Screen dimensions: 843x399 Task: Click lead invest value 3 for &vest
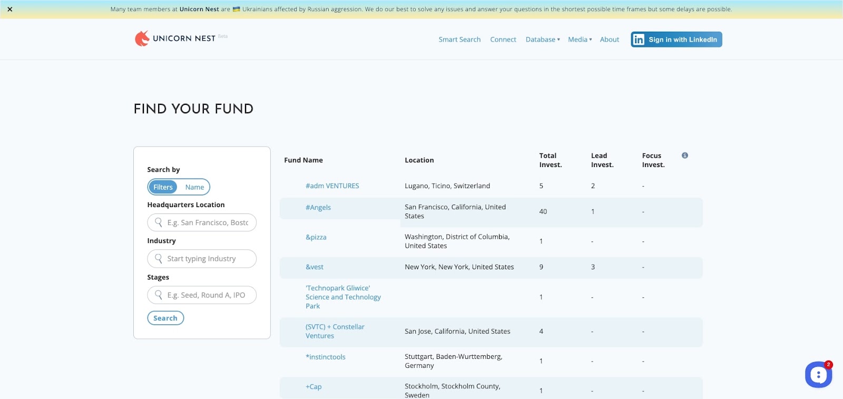[x=593, y=267]
